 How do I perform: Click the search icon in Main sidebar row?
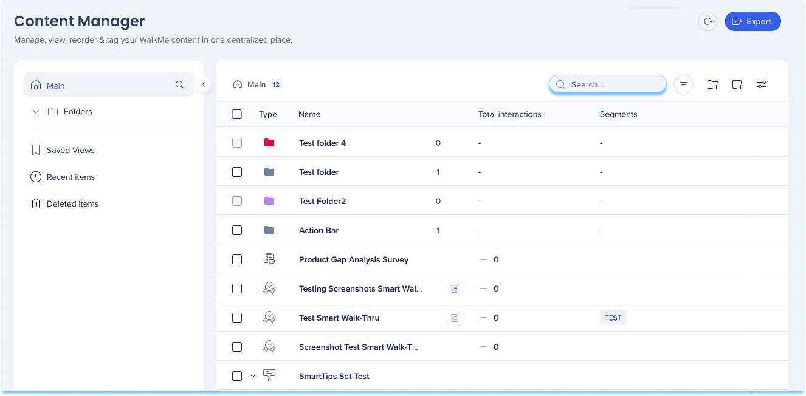179,85
